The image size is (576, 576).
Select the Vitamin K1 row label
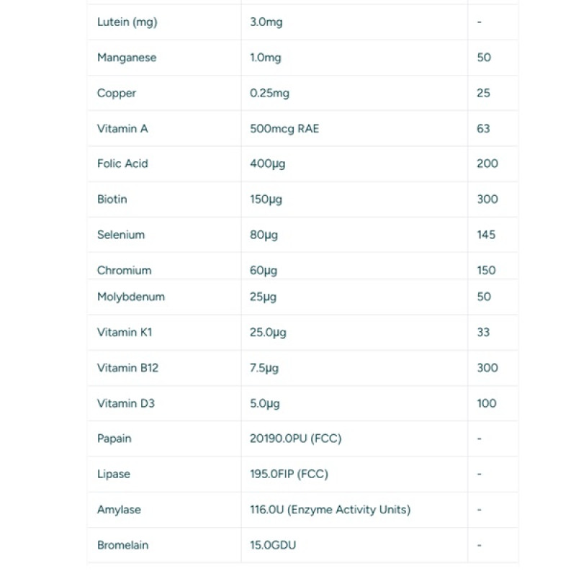124,333
